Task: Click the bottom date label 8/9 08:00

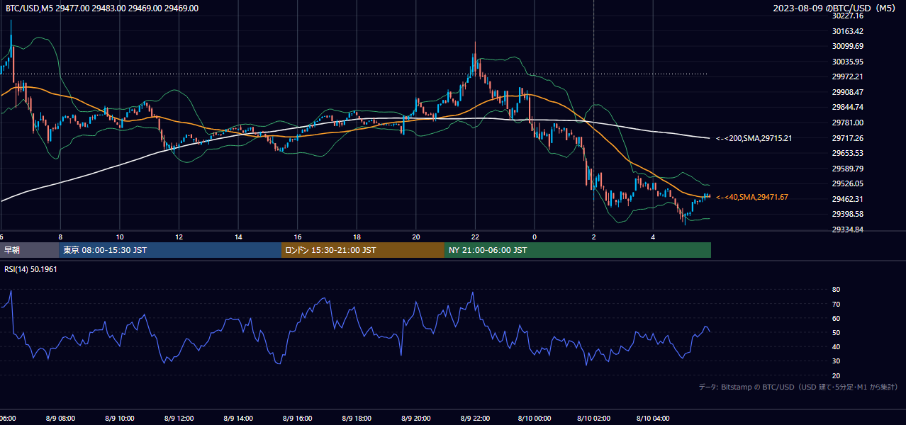Action: [60, 419]
